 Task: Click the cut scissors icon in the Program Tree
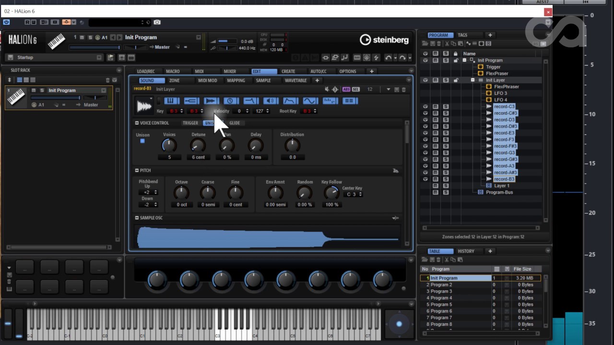pos(447,44)
